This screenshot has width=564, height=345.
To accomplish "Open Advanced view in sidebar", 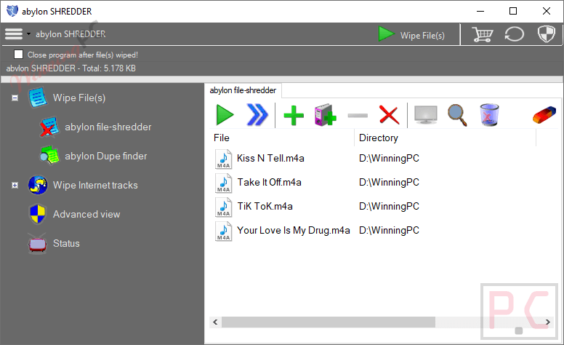I will [86, 215].
